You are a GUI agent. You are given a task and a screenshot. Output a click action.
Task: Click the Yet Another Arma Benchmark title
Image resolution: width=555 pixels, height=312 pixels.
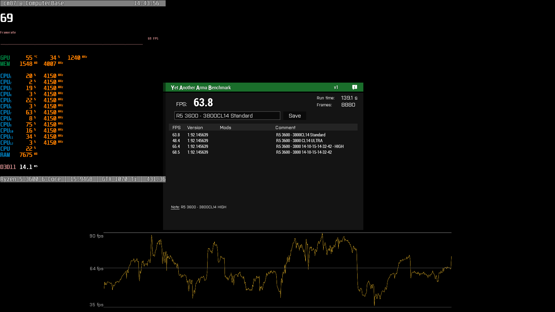pos(201,88)
